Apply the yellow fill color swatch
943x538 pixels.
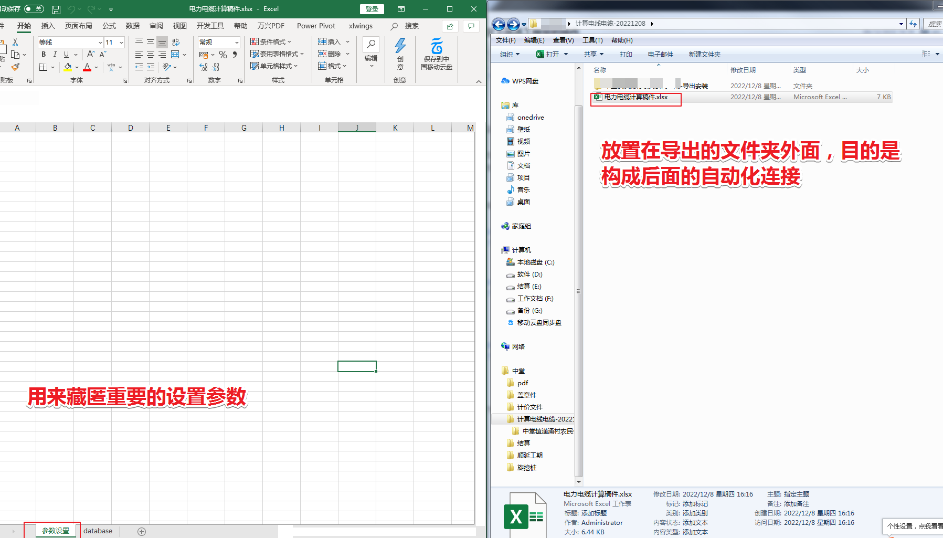click(68, 67)
